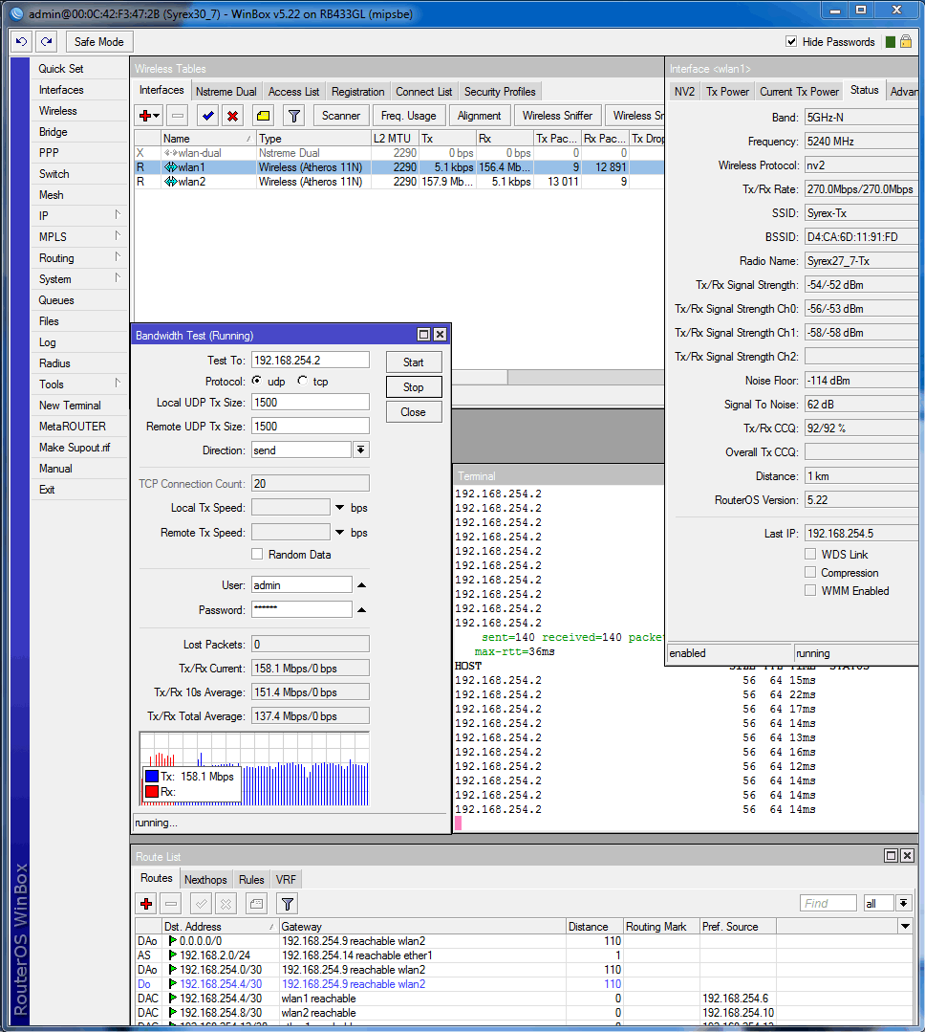Open the Nexthops tab in Route List

click(205, 879)
